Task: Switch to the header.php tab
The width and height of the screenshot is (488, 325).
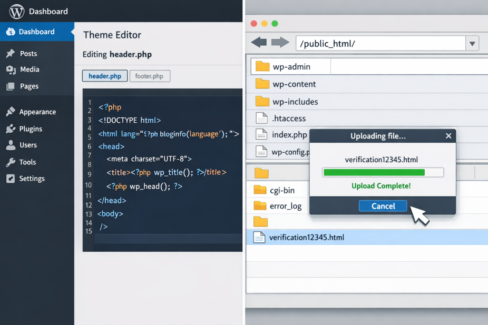Action: click(105, 76)
